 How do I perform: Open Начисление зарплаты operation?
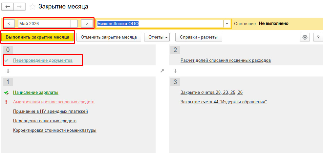[36, 93]
